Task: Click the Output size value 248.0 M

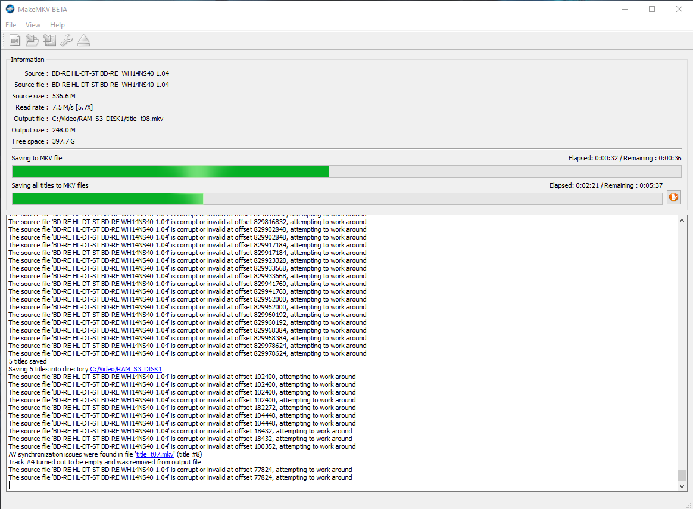Action: point(64,130)
